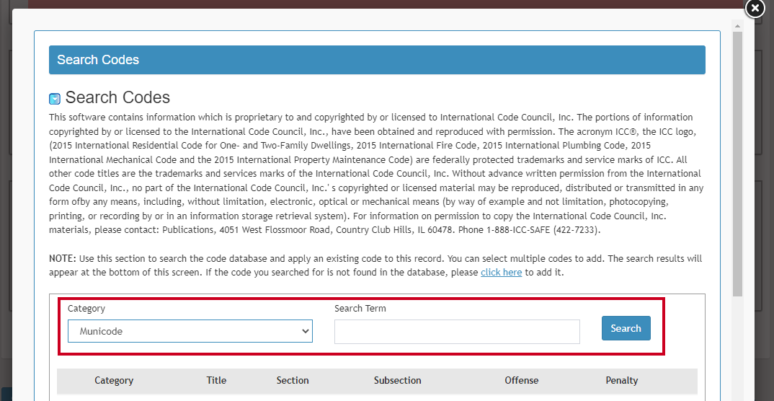
Task: Click the blue Search Codes header bar
Action: point(377,60)
